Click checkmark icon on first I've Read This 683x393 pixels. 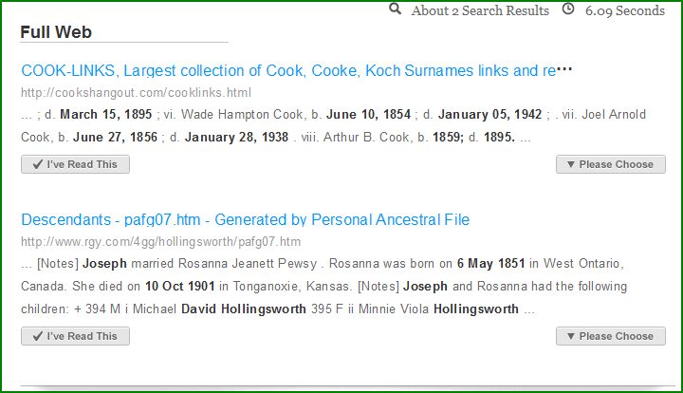coord(37,164)
